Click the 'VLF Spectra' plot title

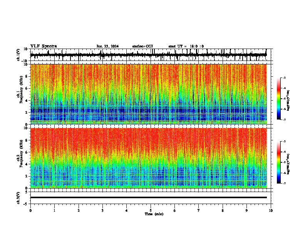point(44,46)
